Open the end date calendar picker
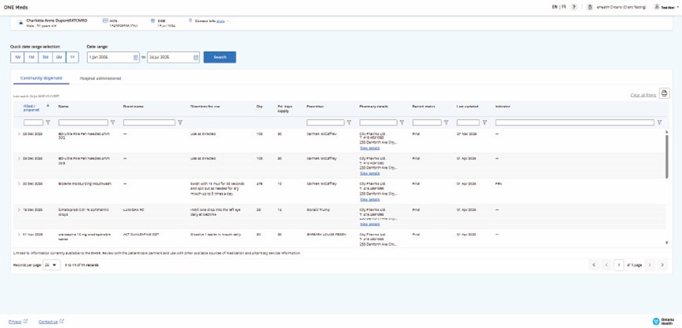The image size is (682, 328). coord(195,57)
